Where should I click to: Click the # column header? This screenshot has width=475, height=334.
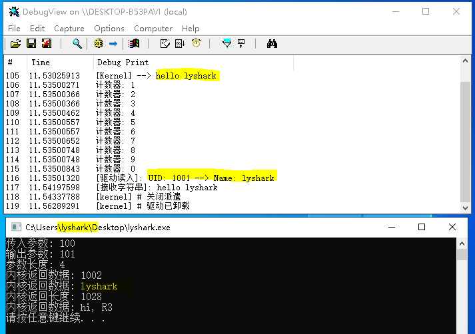coord(15,63)
